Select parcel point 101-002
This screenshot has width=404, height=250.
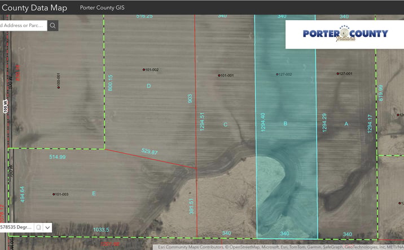coord(144,70)
